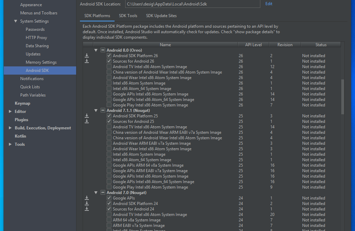Check Google APIs ARM 64 v8a System Image
The height and width of the screenshot is (231, 355).
[x=109, y=165]
